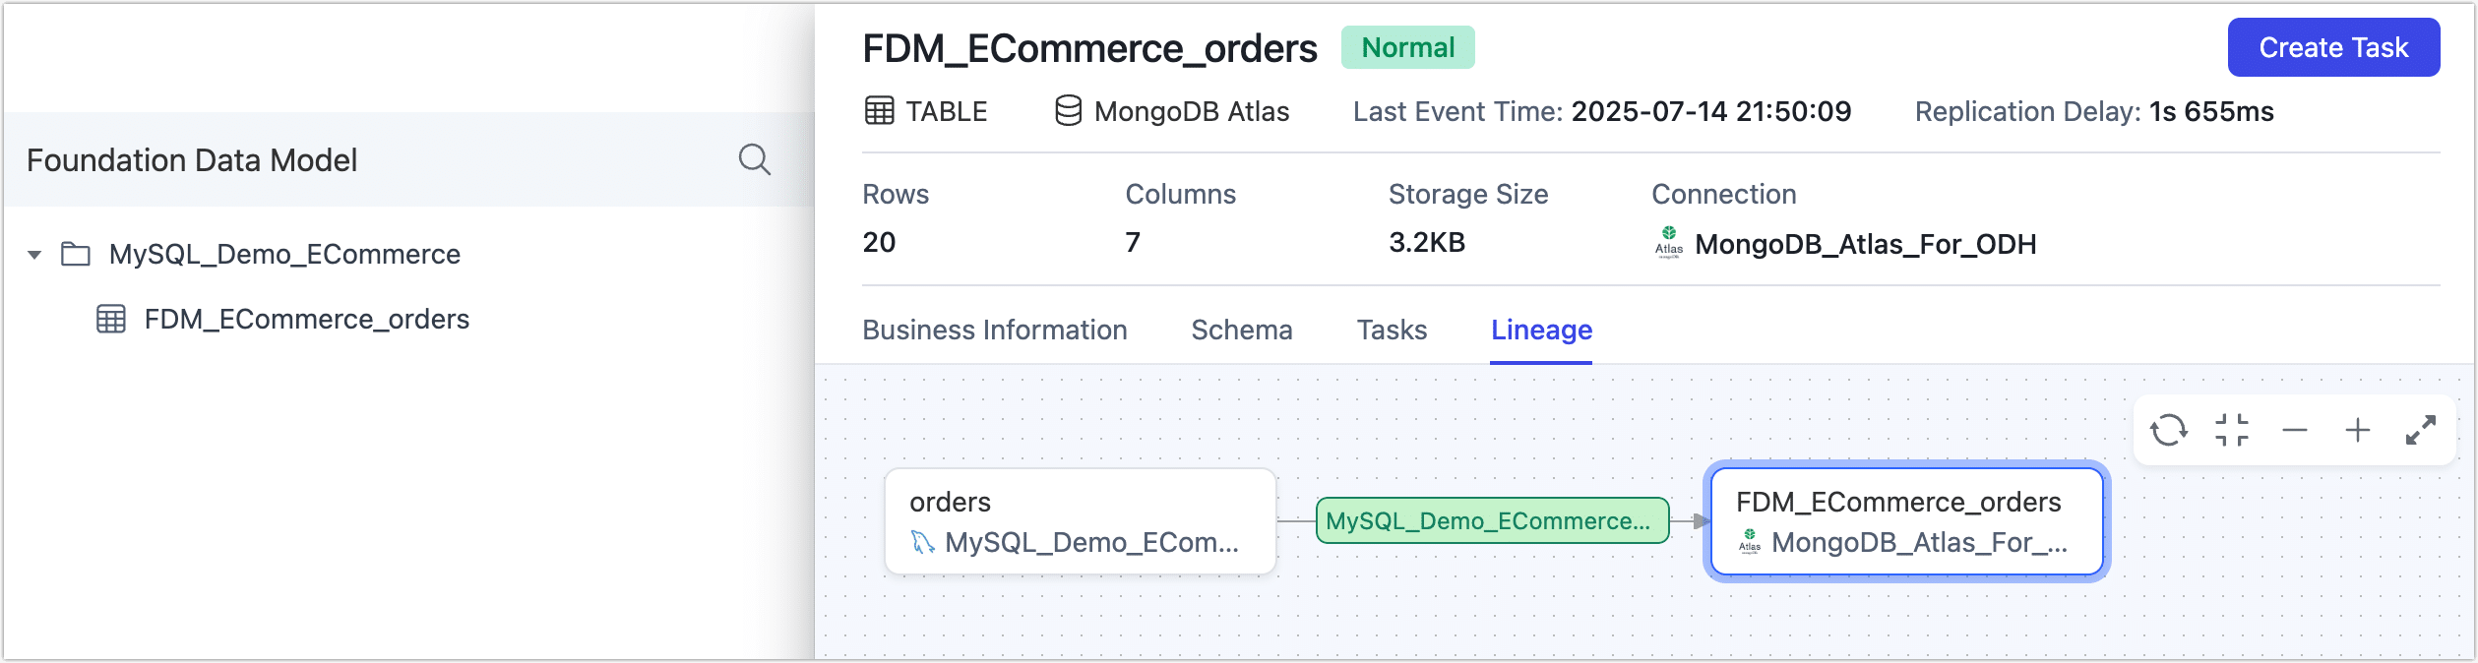2478x663 pixels.
Task: Open the Schema tab
Action: pos(1241,331)
